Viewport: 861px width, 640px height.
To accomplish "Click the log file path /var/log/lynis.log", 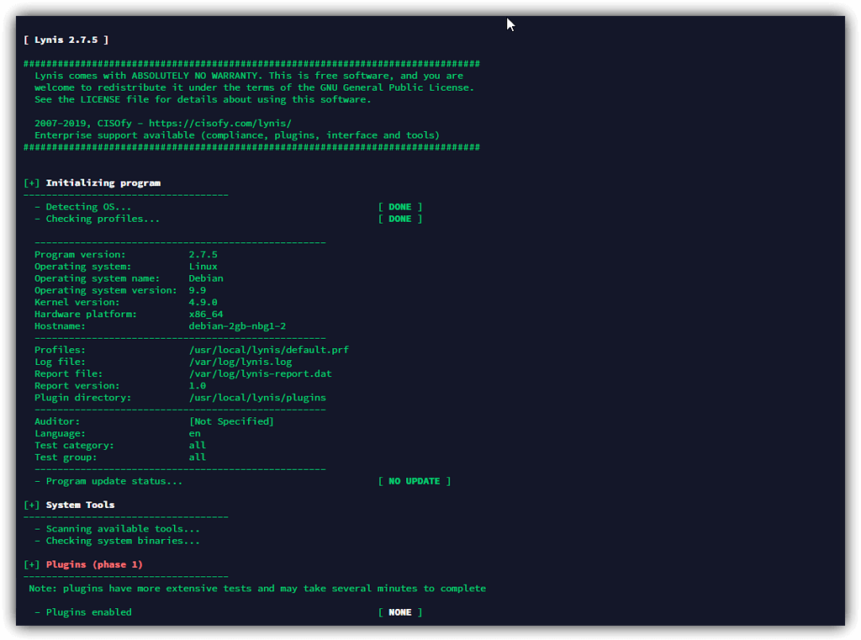I will point(240,362).
